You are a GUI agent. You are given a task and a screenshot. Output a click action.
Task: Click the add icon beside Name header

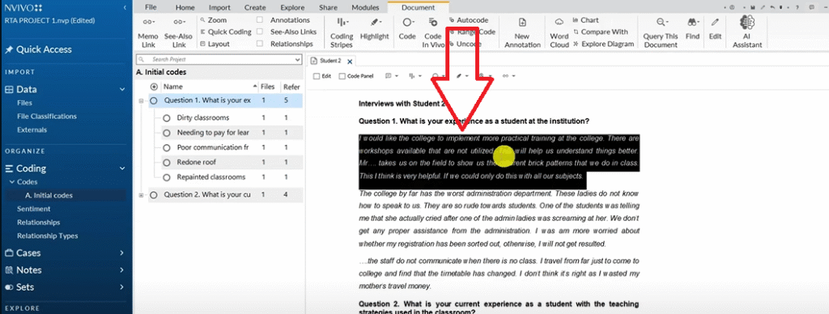pyautogui.click(x=154, y=87)
